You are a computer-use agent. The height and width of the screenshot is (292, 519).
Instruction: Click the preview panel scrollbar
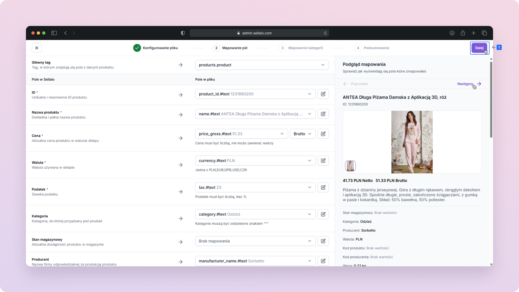(x=491, y=99)
